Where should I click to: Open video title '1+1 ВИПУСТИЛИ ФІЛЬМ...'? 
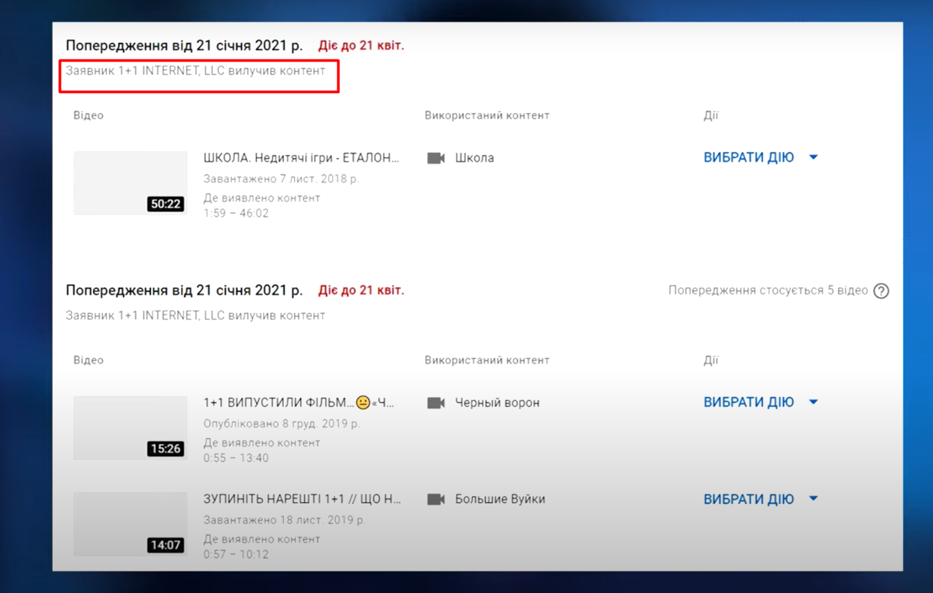299,402
